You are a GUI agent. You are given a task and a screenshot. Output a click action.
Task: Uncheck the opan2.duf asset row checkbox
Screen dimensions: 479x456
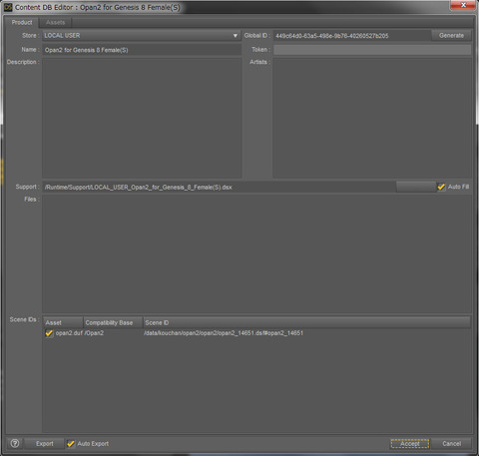pyautogui.click(x=49, y=333)
